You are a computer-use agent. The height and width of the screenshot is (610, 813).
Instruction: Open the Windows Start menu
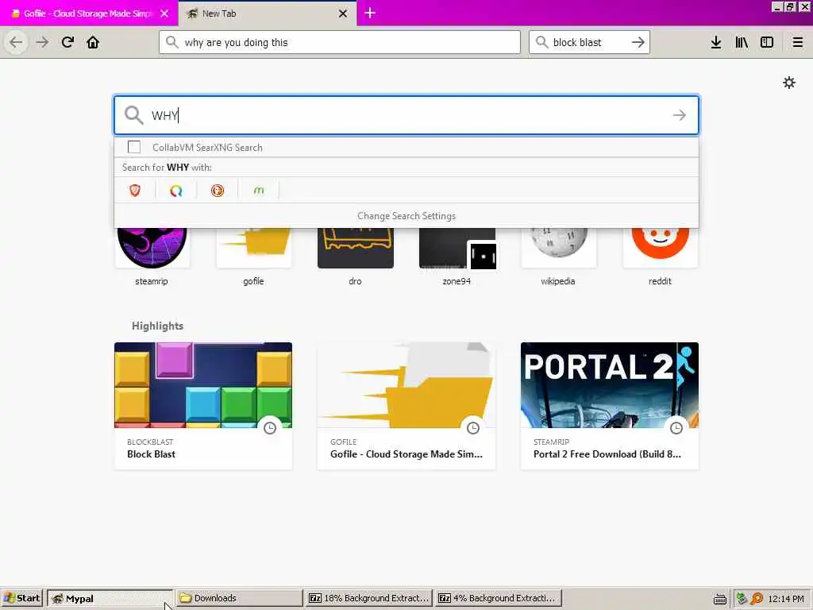[22, 598]
